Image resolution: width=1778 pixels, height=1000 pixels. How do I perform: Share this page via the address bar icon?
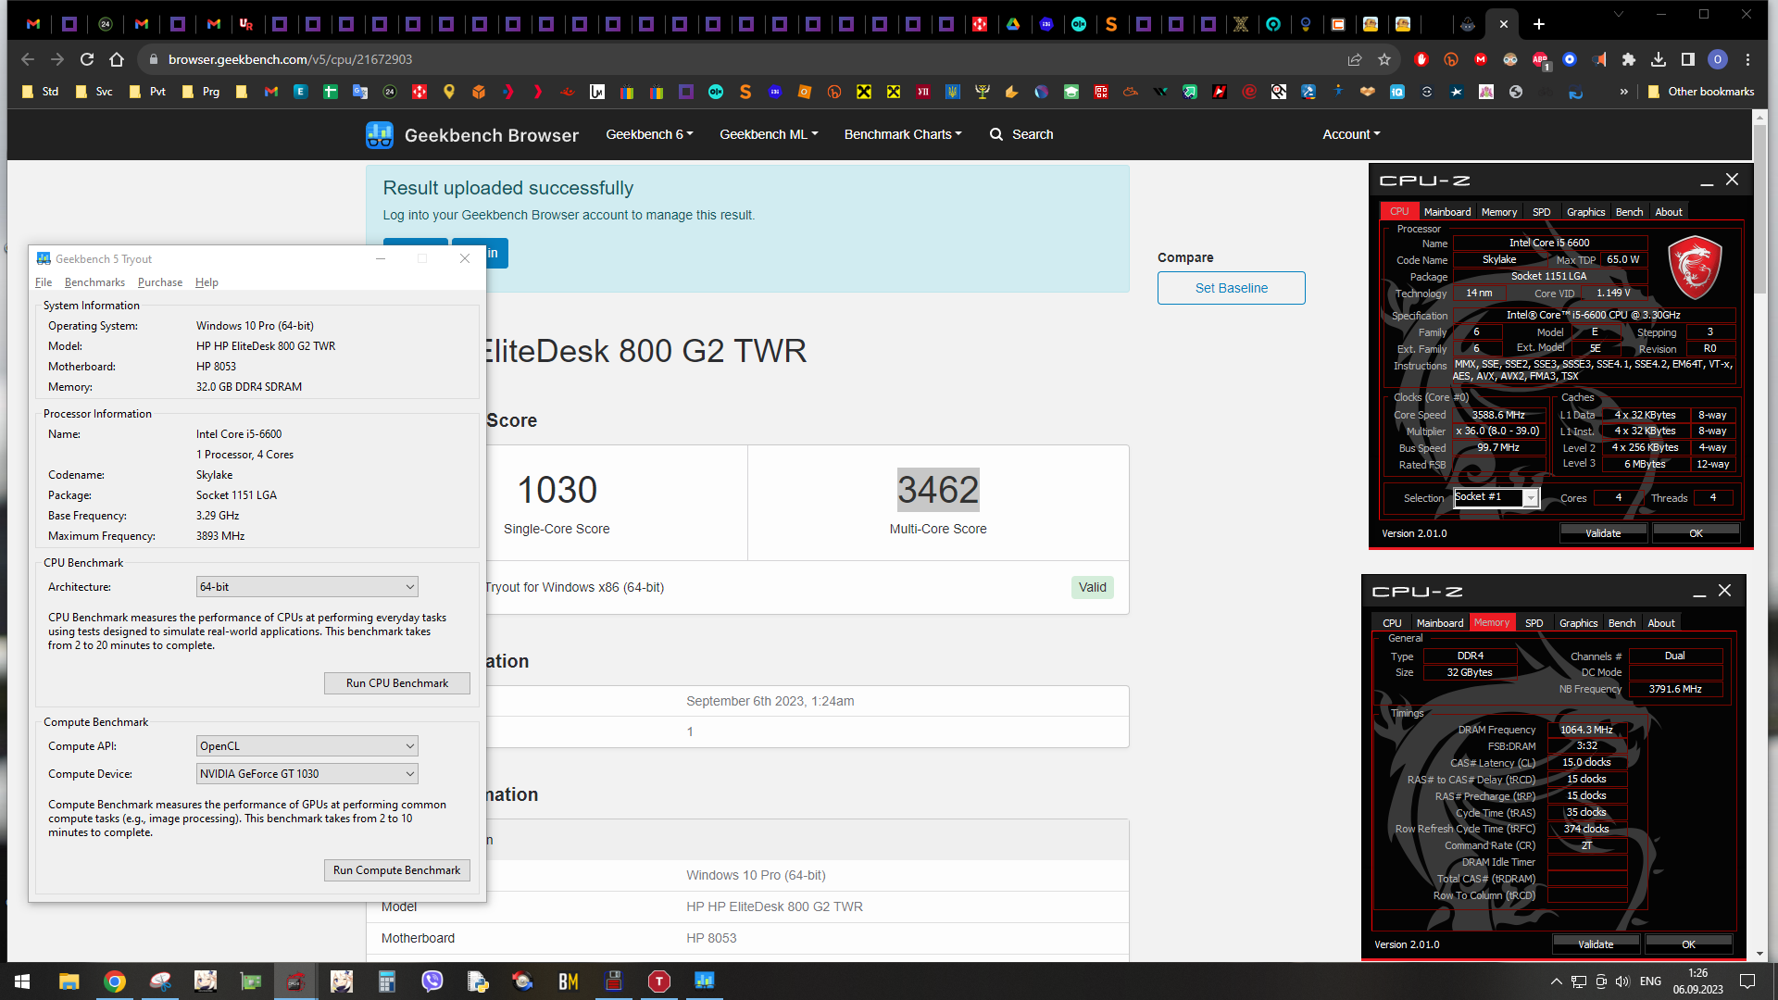click(x=1355, y=59)
